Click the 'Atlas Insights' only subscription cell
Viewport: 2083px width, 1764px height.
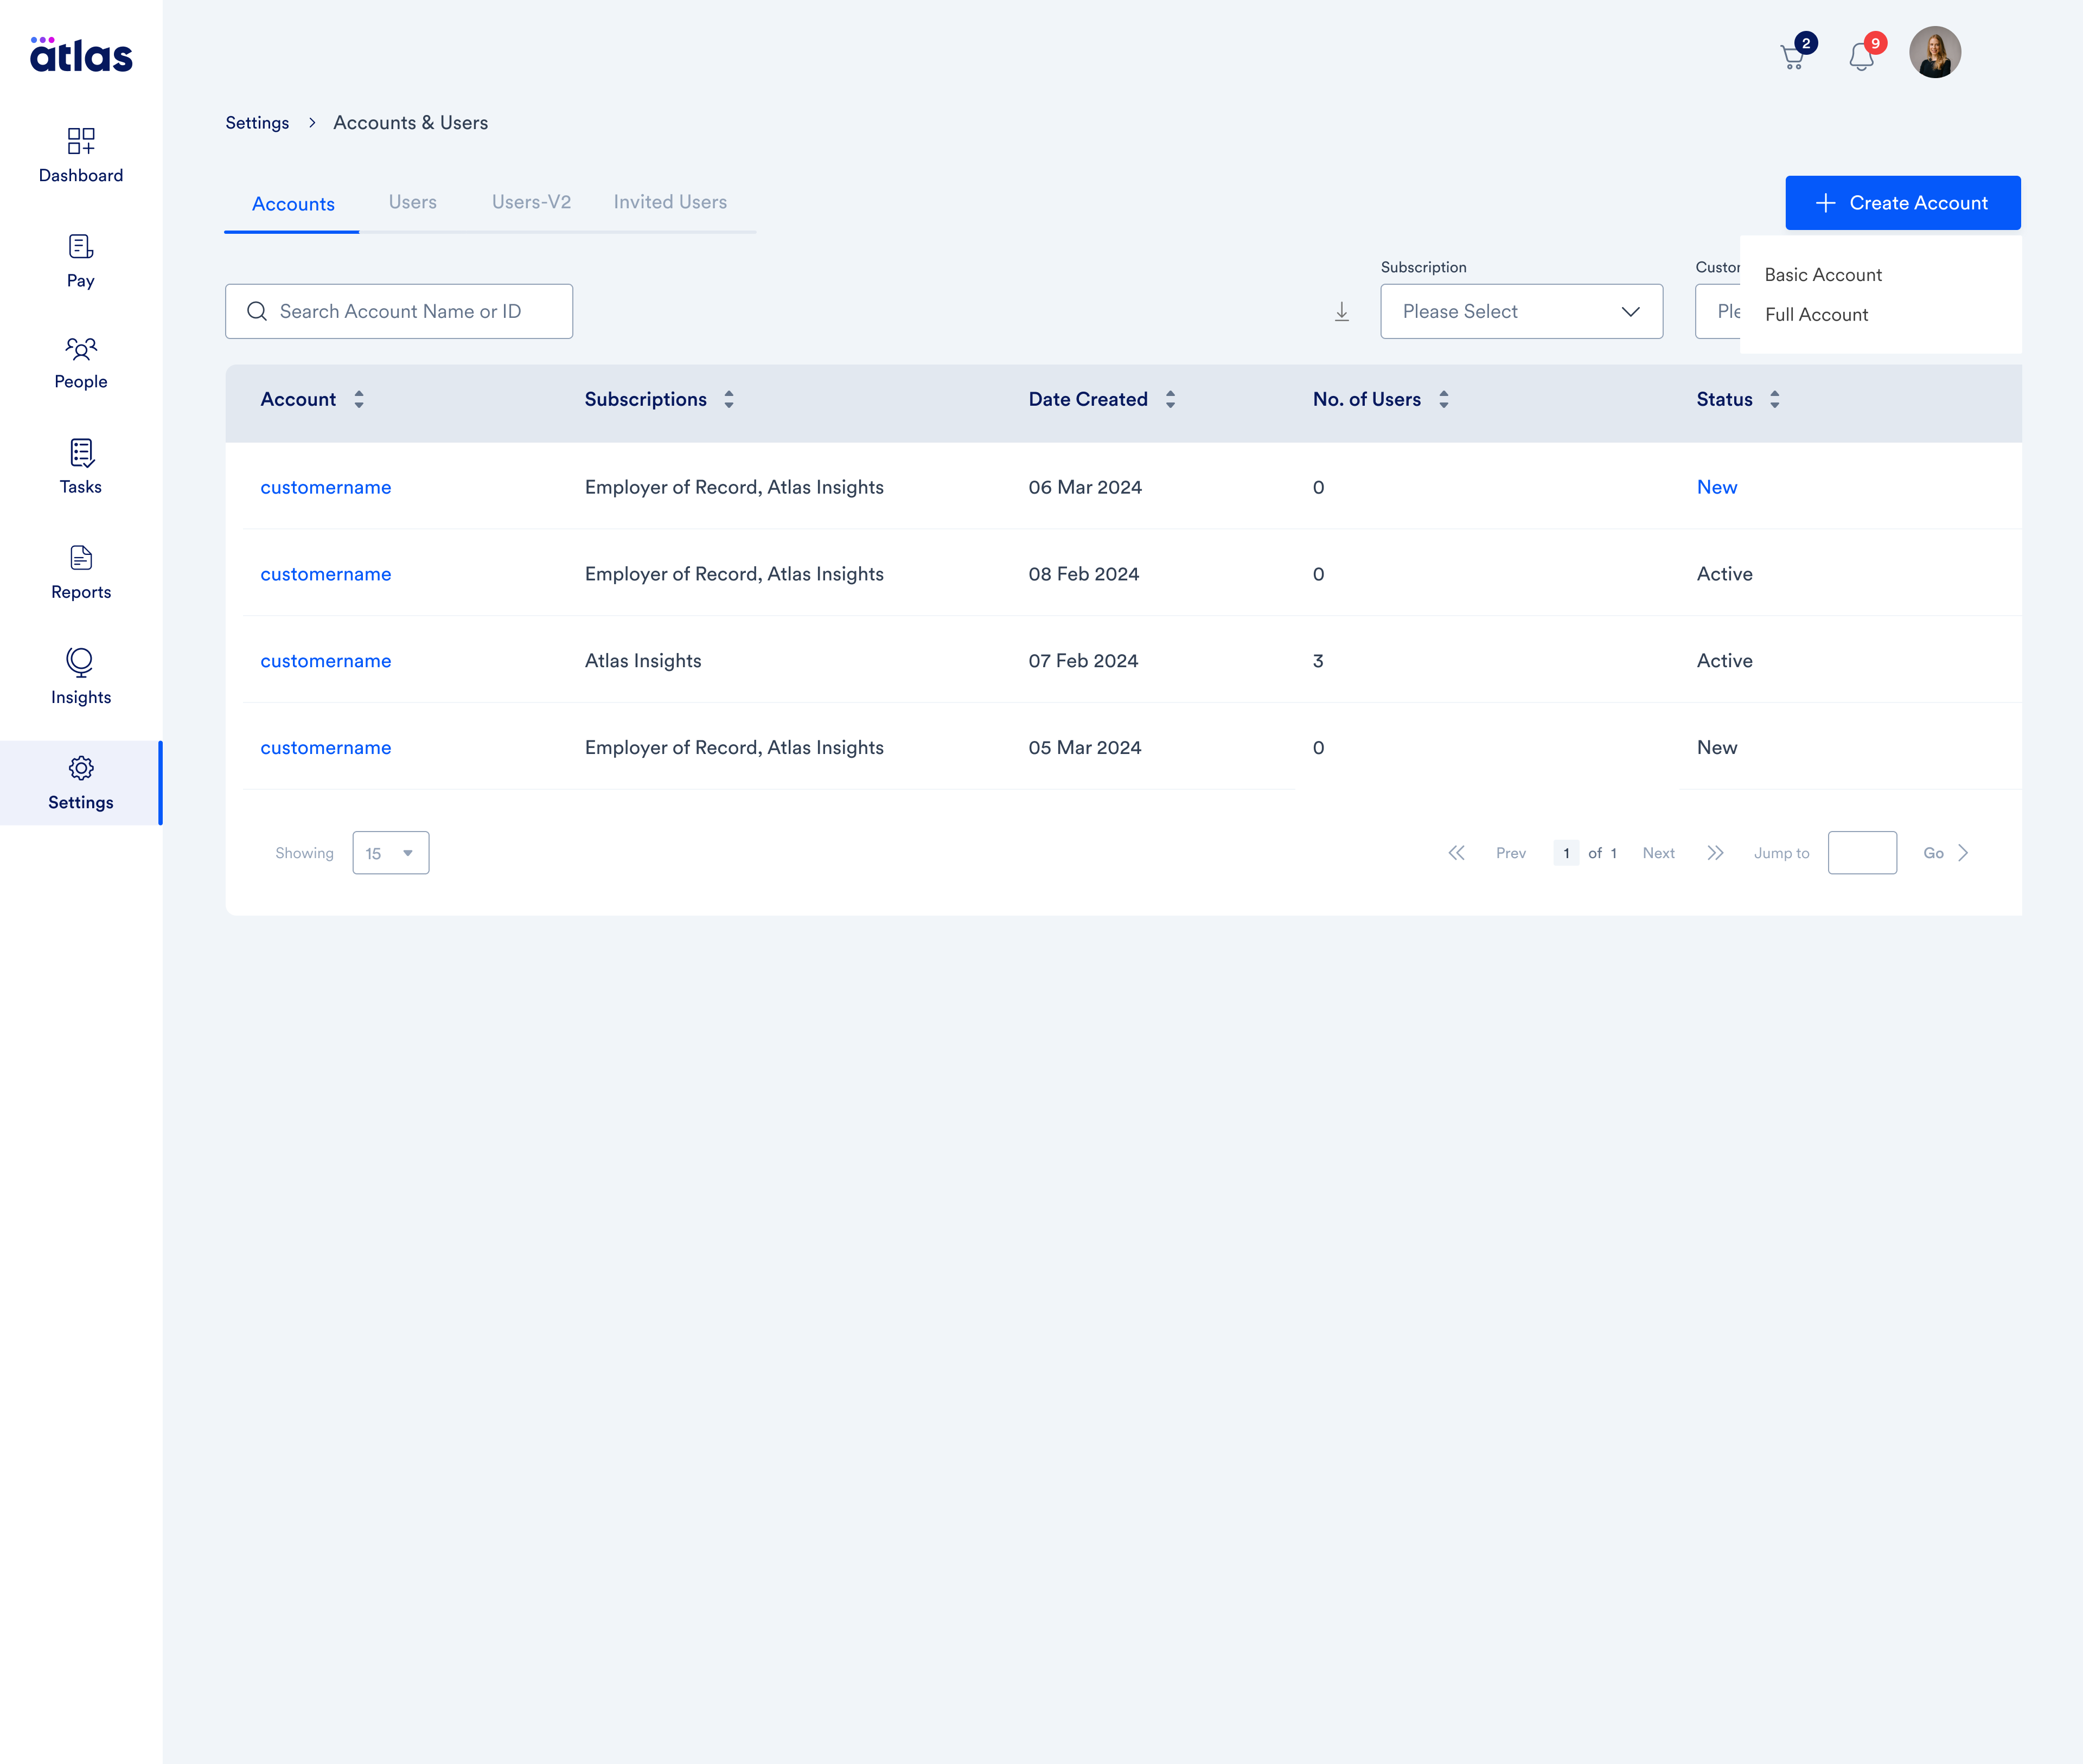643,661
